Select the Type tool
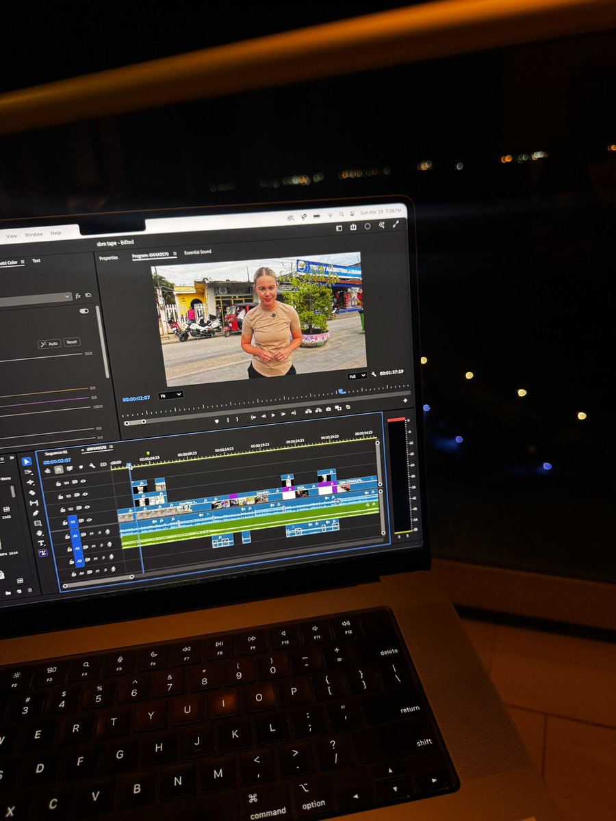Image resolution: width=616 pixels, height=821 pixels. 41,543
